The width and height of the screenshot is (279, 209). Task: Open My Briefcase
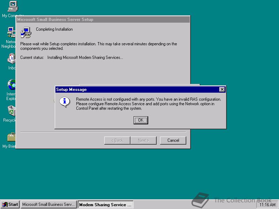tap(10, 137)
